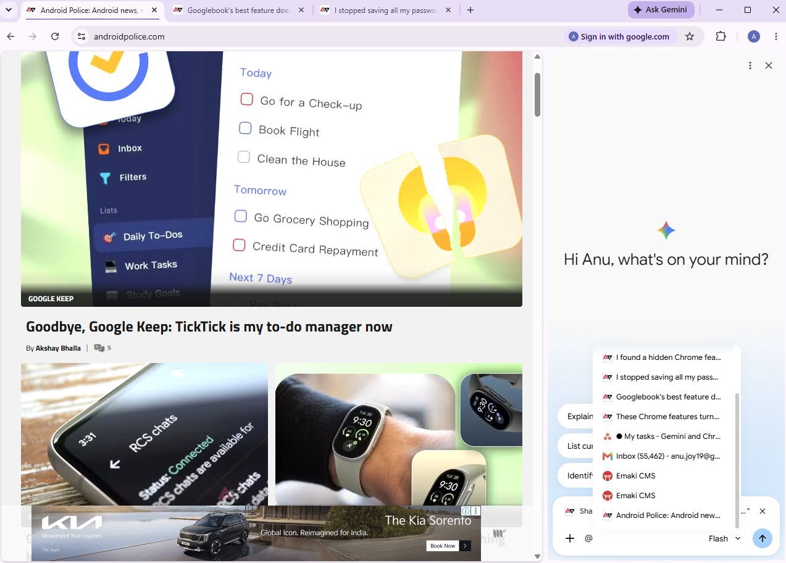Open the Extensions puzzle icon
This screenshot has width=786, height=563.
[x=721, y=36]
